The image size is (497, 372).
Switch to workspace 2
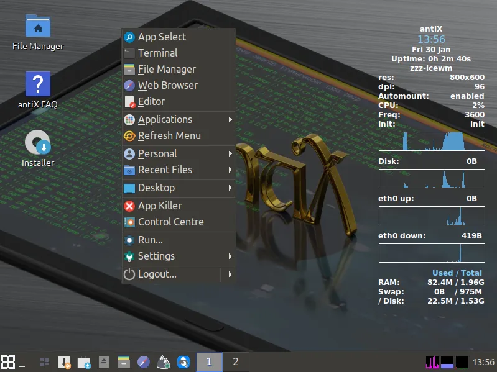point(236,362)
